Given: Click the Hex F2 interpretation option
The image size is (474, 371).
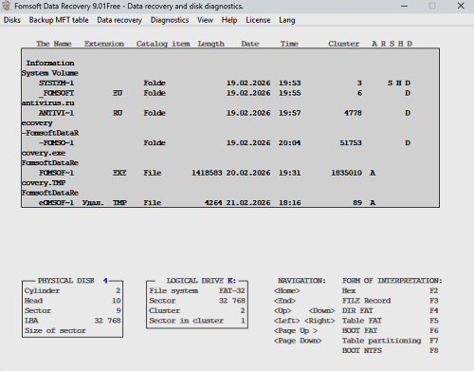Looking at the screenshot, I should click(x=390, y=290).
